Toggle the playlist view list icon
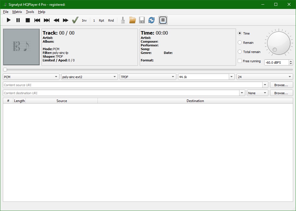The height and width of the screenshot is (211, 296). click(163, 20)
